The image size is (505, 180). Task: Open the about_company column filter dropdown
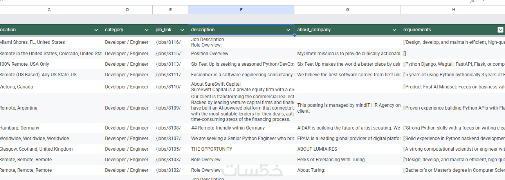395,30
